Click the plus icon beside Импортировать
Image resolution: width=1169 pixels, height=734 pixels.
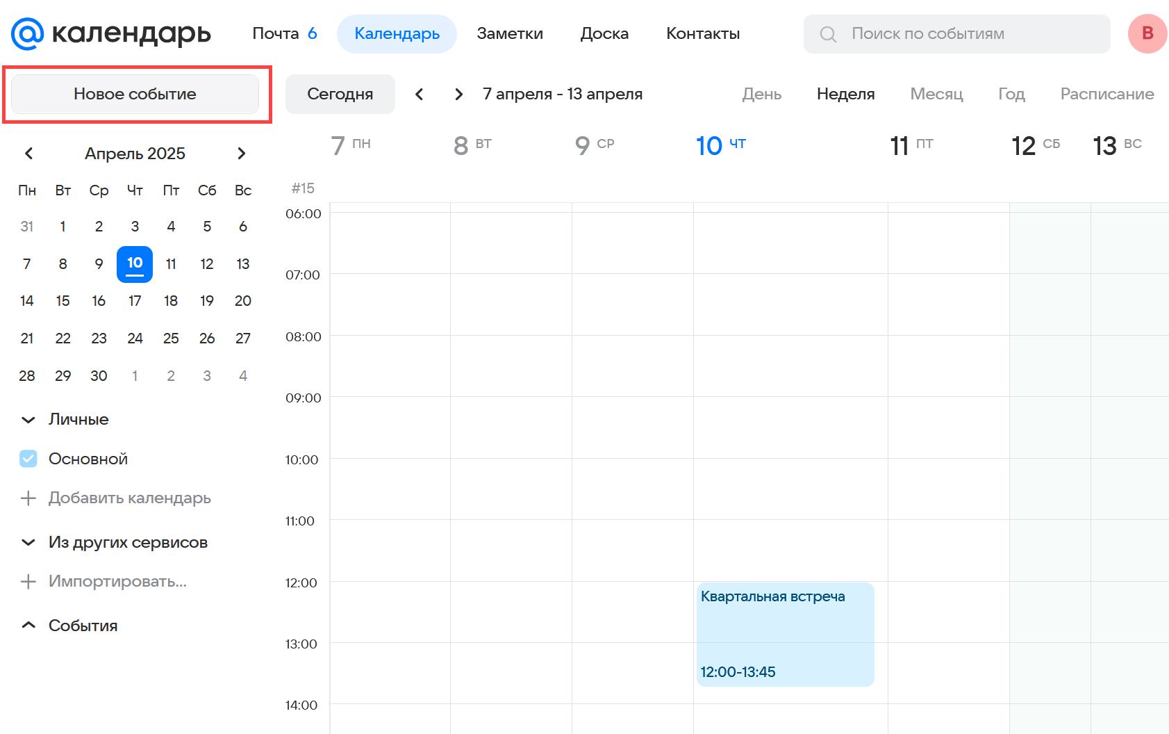tap(28, 582)
